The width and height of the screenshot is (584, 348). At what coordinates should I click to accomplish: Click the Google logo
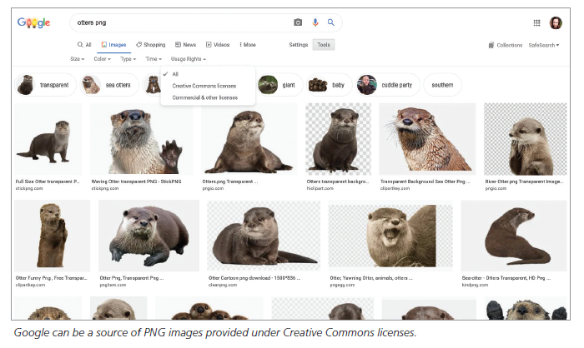tap(34, 22)
